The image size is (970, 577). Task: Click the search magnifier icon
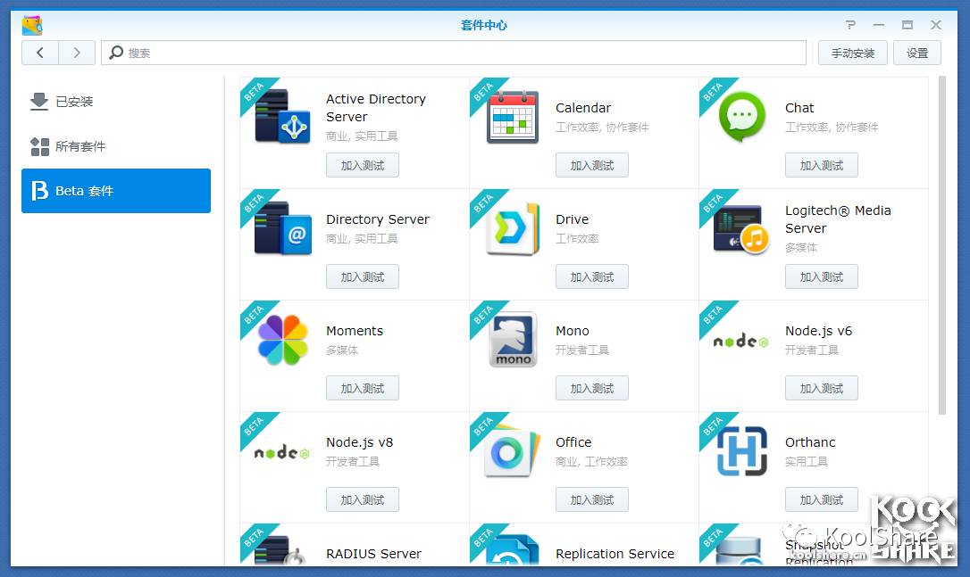pos(116,53)
